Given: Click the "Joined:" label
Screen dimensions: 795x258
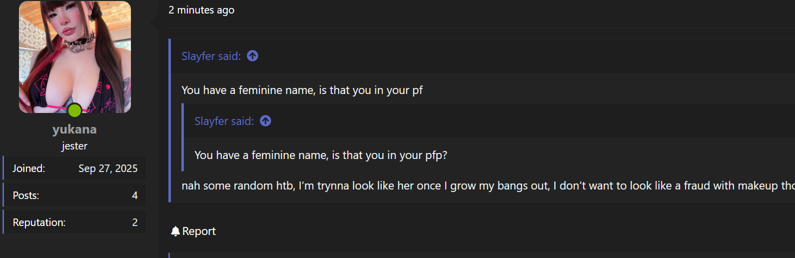Looking at the screenshot, I should (28, 168).
